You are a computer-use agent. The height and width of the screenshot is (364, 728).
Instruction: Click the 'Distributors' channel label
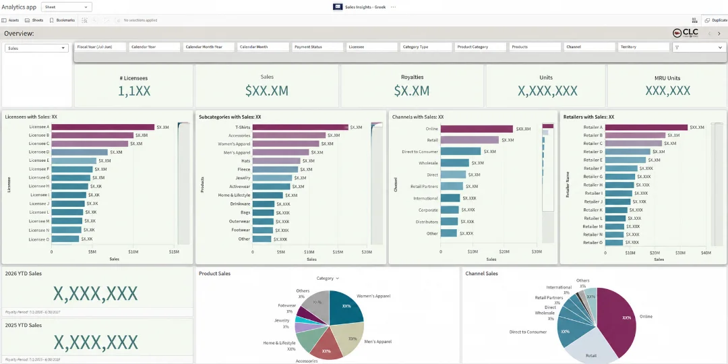[x=427, y=222]
